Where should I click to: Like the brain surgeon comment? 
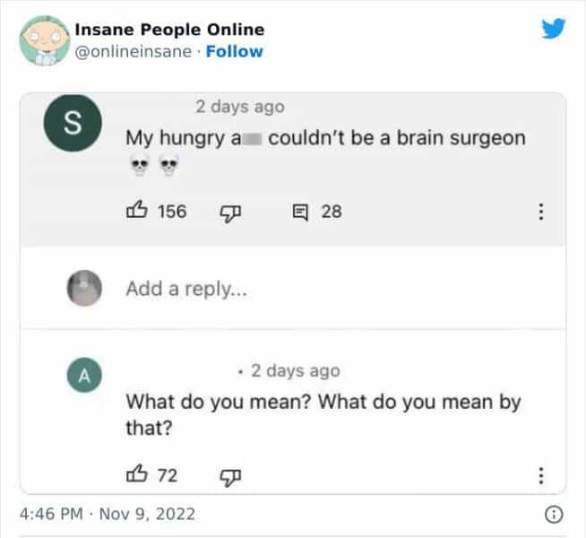pos(137,212)
